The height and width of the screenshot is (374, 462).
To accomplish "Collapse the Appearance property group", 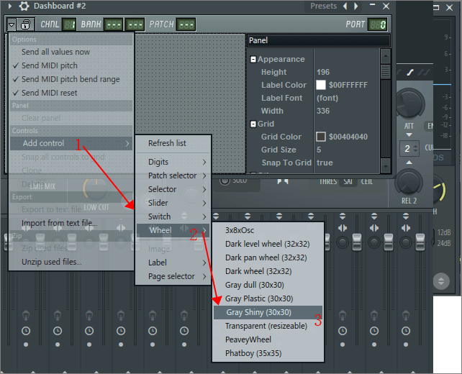I will point(253,59).
